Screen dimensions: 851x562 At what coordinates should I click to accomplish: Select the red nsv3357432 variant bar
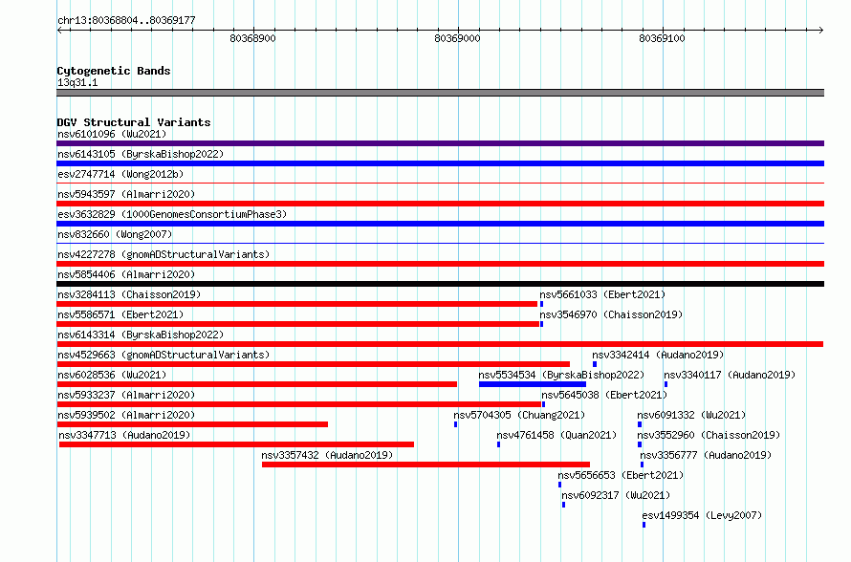426,465
